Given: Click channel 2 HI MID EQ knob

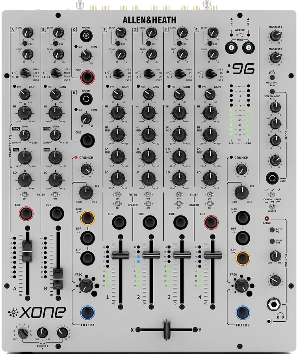Looking at the screenshot, I should [x=148, y=135].
